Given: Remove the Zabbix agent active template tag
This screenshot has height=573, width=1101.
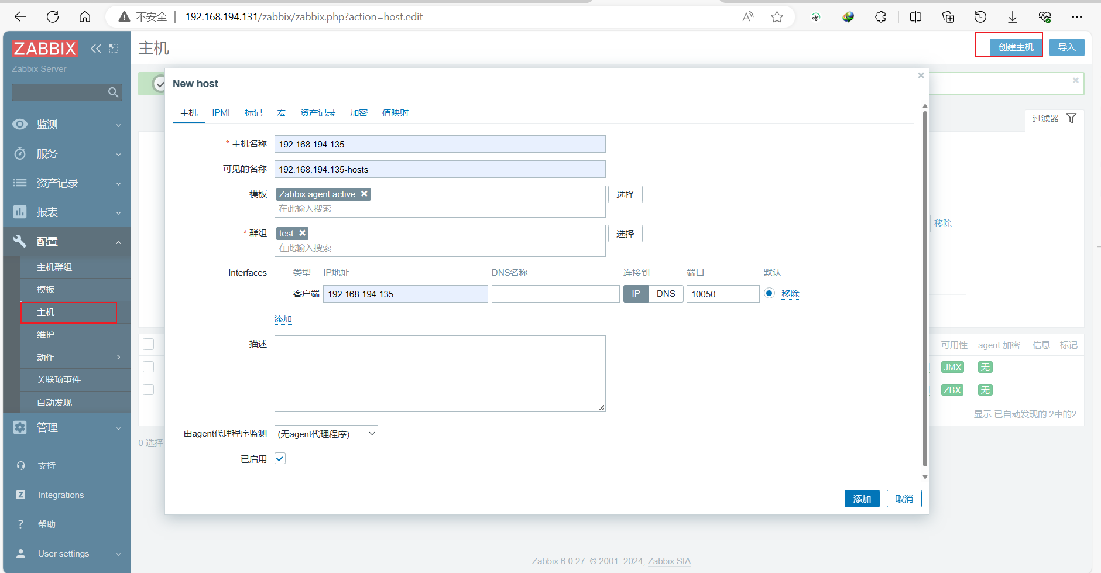Looking at the screenshot, I should (x=364, y=194).
